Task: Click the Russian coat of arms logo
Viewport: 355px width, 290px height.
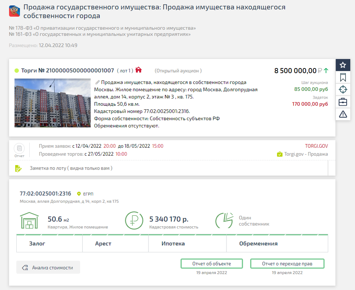Action: tap(14, 11)
